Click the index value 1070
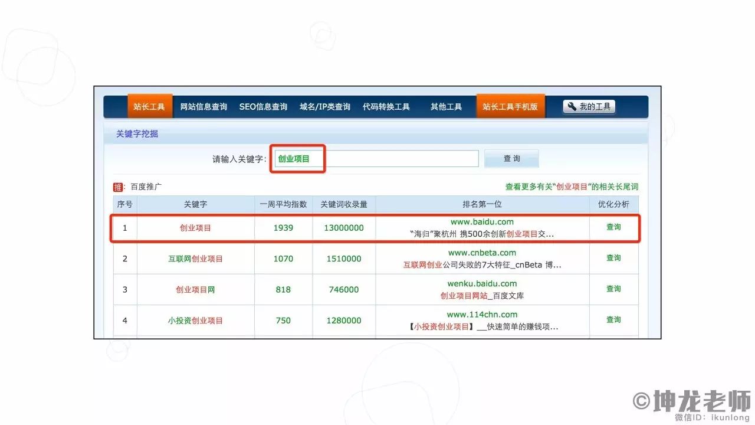The width and height of the screenshot is (755, 425). [283, 259]
